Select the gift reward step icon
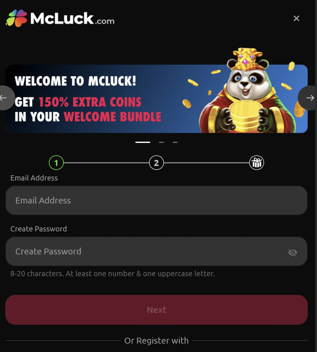This screenshot has height=352, width=317. 257,163
